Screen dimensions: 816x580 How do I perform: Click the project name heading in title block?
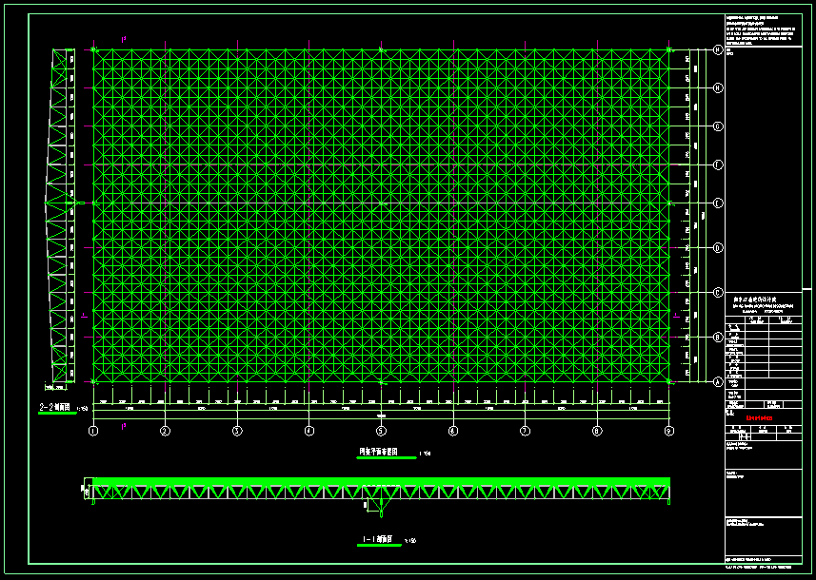pyautogui.click(x=755, y=299)
